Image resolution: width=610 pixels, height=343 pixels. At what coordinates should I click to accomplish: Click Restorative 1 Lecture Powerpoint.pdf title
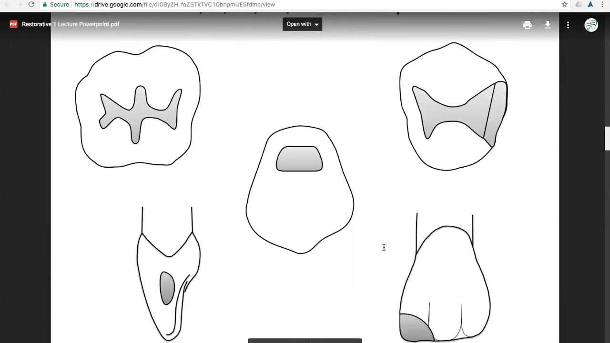(71, 24)
